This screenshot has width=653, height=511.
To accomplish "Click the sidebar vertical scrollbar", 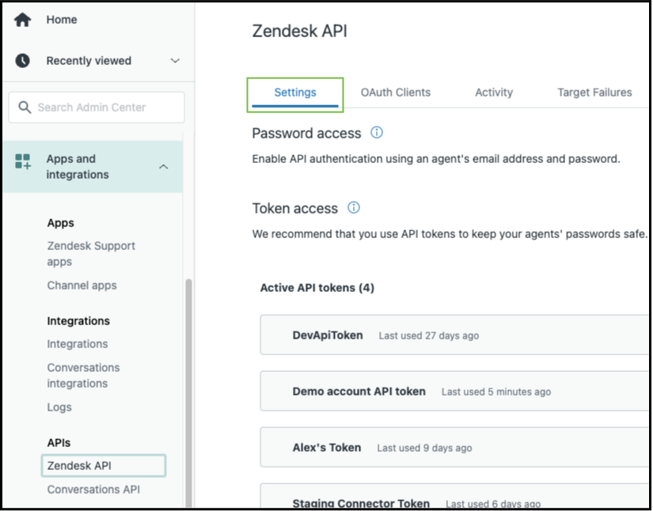I will [x=188, y=393].
